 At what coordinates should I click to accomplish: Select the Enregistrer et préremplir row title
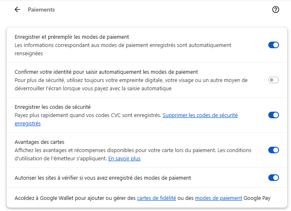tap(72, 37)
